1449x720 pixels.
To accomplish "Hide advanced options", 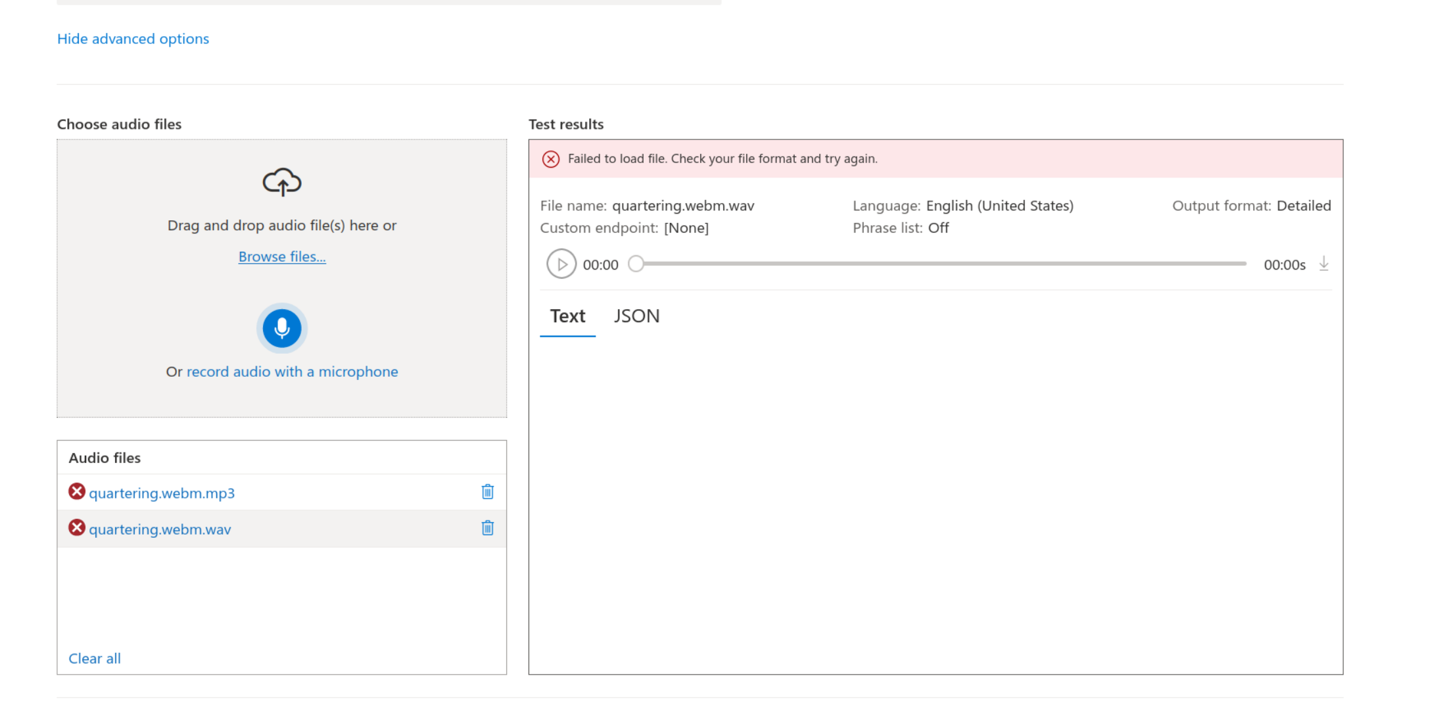I will coord(133,39).
